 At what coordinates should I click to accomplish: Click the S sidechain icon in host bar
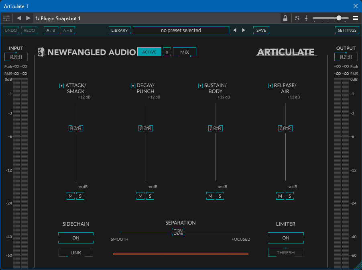pos(297,18)
